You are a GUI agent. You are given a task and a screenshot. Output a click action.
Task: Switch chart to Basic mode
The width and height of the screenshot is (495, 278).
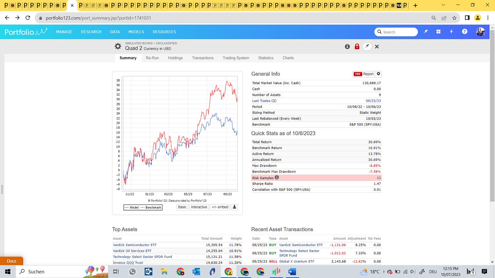182,207
